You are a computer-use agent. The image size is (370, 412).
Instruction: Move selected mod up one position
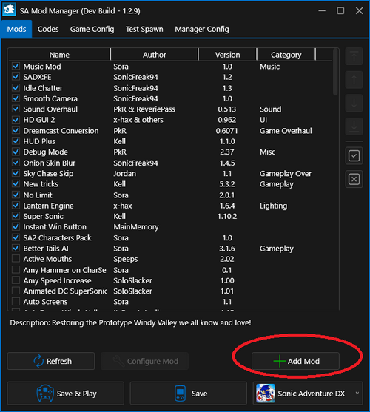[x=354, y=80]
